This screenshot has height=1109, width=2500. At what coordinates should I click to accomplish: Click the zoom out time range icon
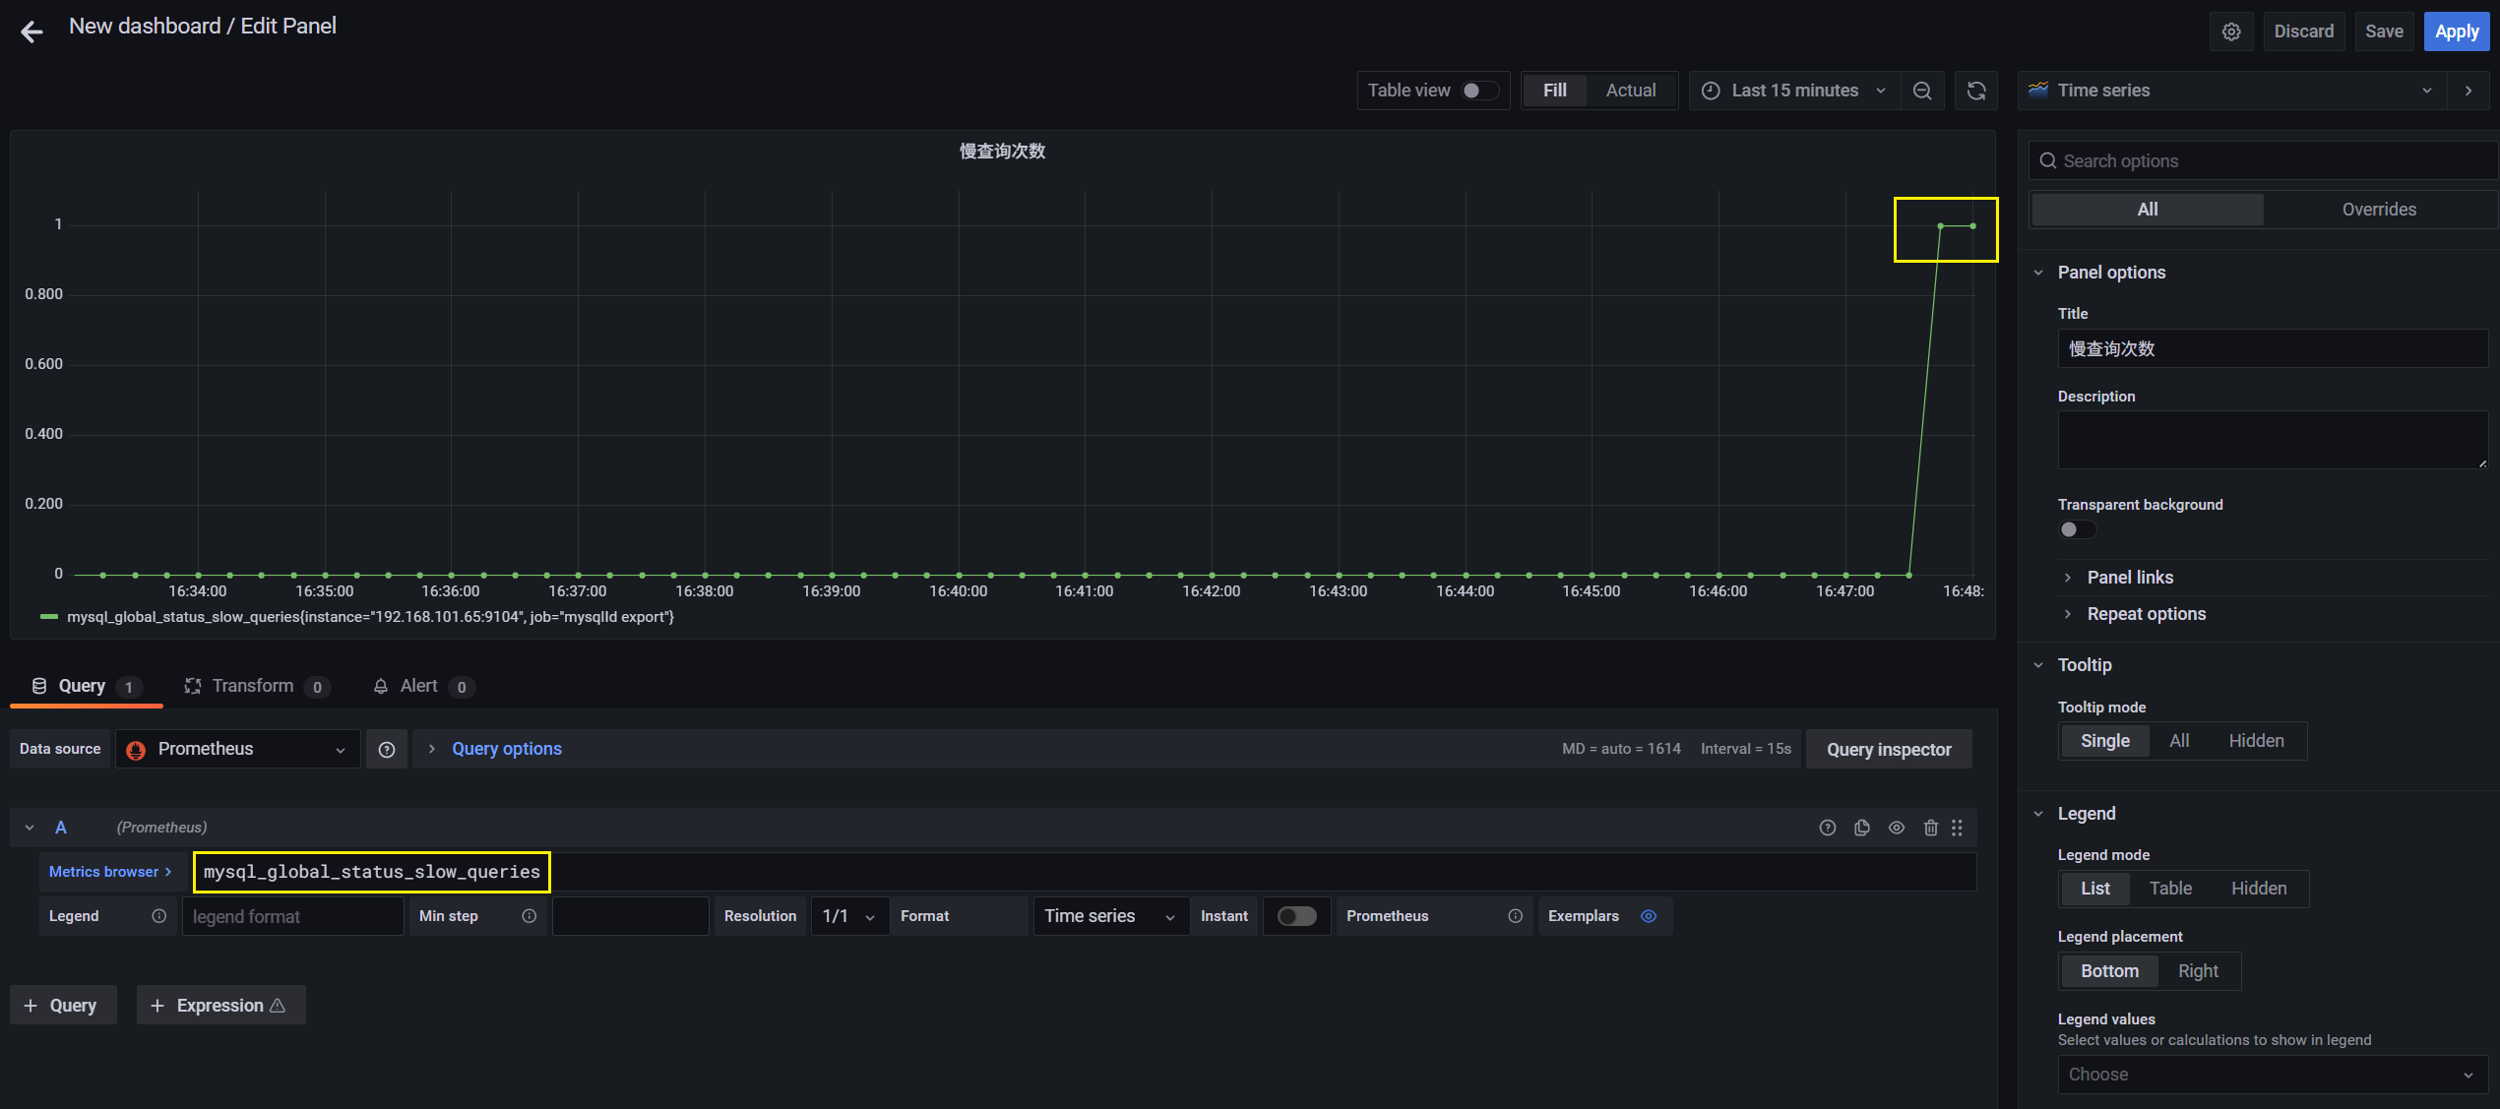click(1922, 91)
